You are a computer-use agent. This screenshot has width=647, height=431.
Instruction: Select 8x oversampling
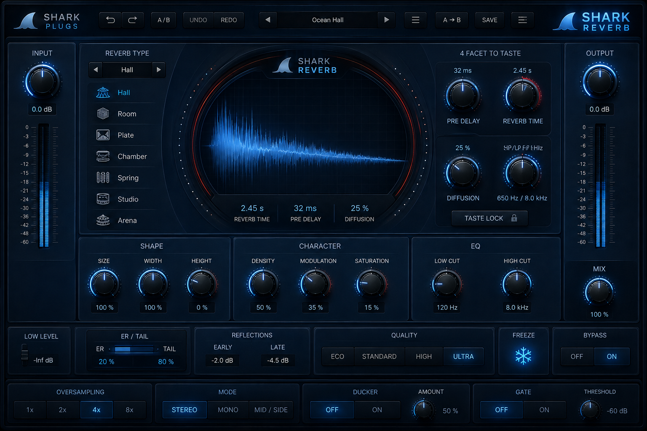129,410
